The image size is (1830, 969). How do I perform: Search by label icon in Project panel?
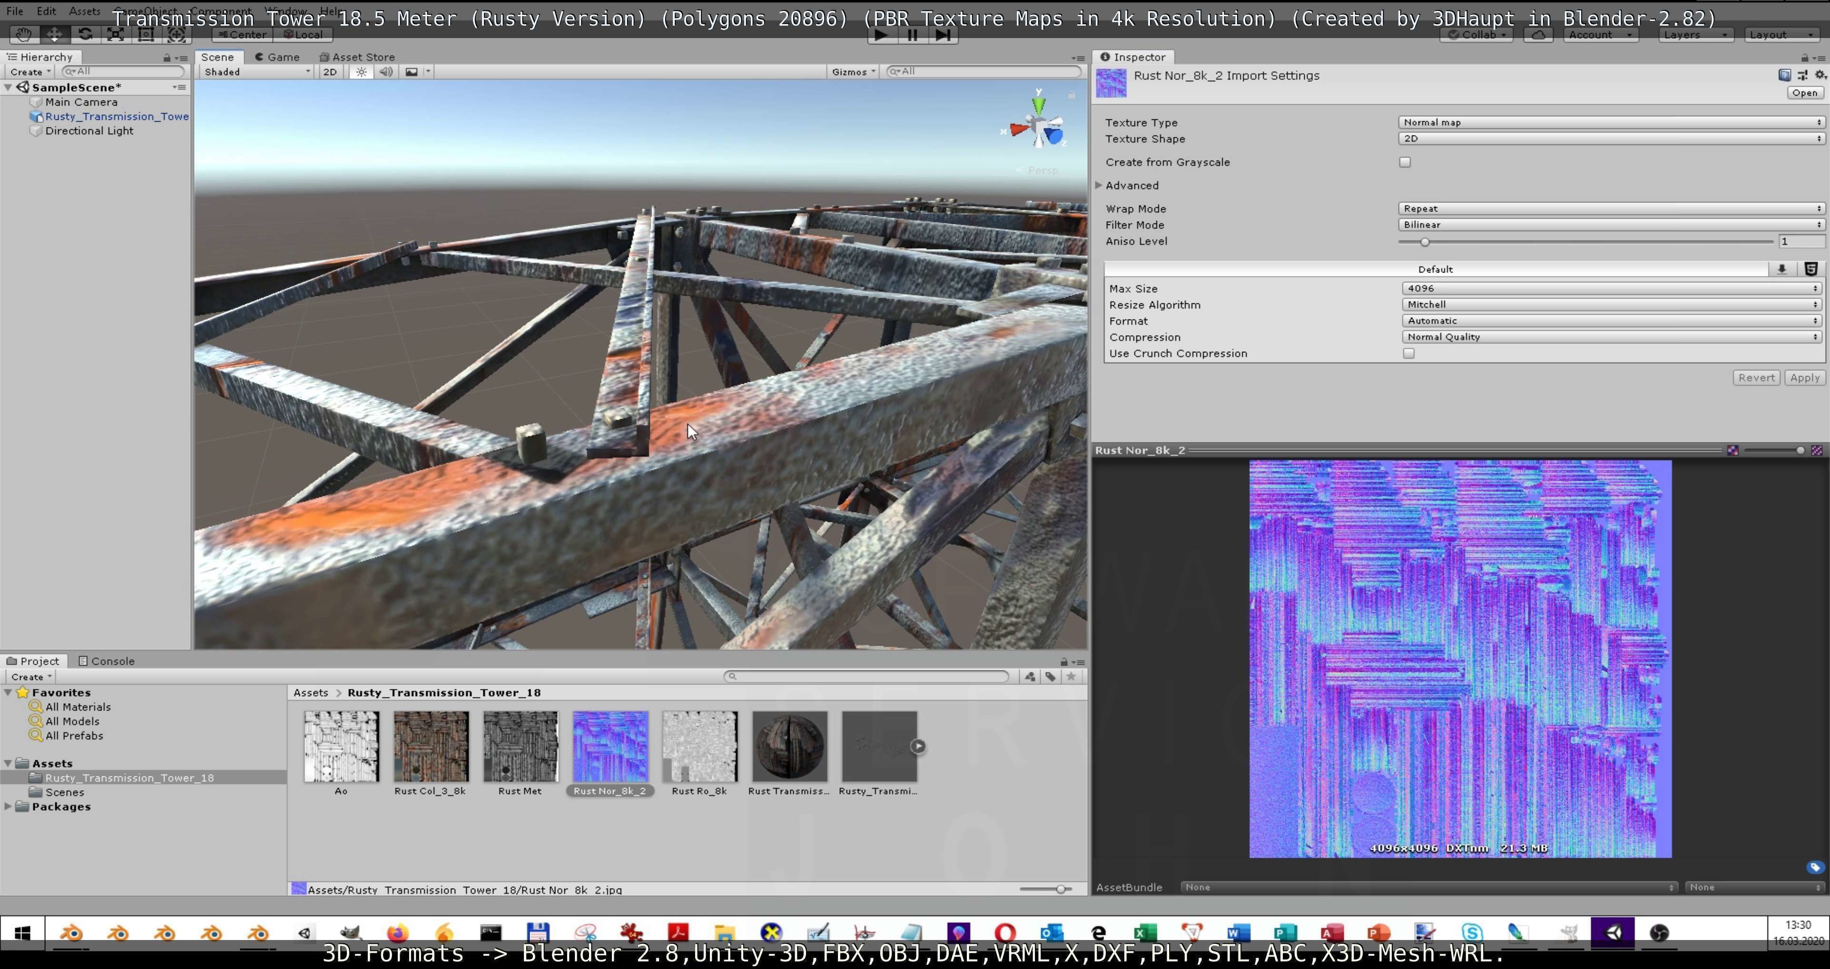tap(1050, 677)
